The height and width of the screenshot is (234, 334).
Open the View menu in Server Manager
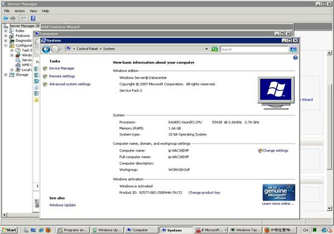point(33,11)
